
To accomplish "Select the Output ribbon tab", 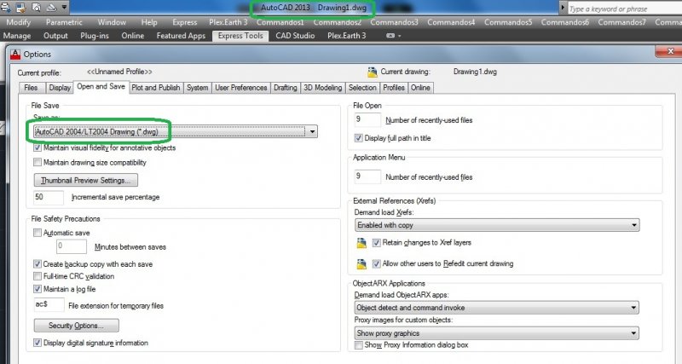I will (x=55, y=36).
